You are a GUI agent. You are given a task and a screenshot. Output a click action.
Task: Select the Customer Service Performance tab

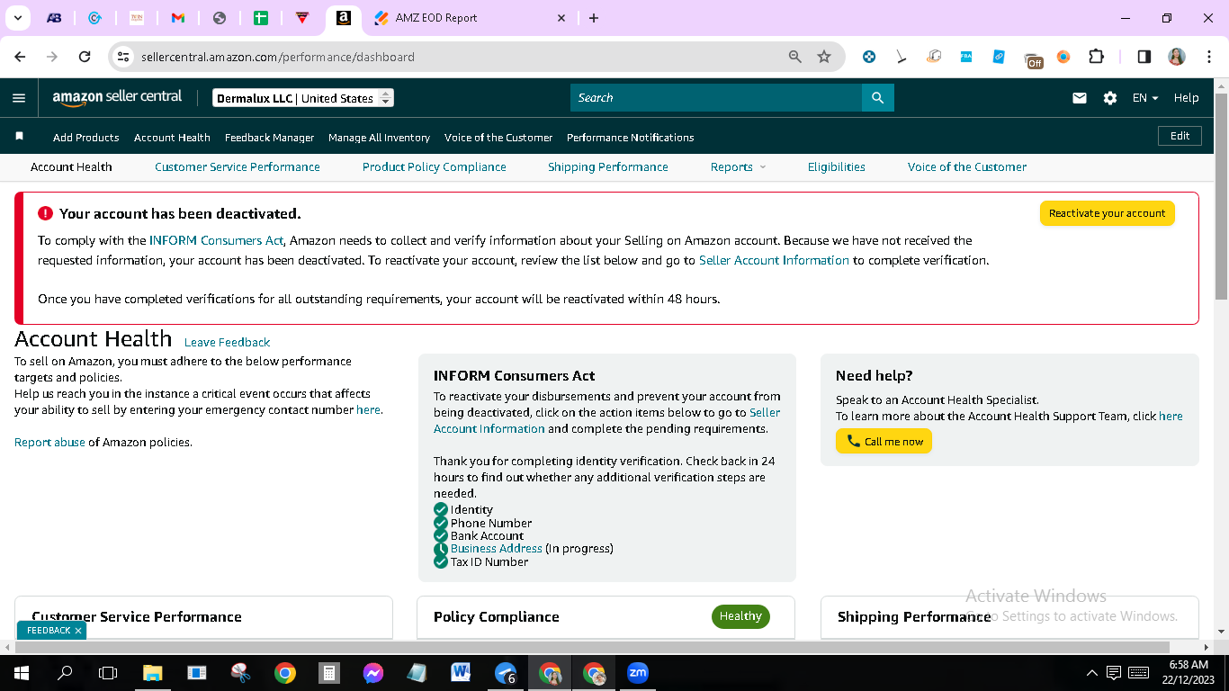tap(238, 167)
